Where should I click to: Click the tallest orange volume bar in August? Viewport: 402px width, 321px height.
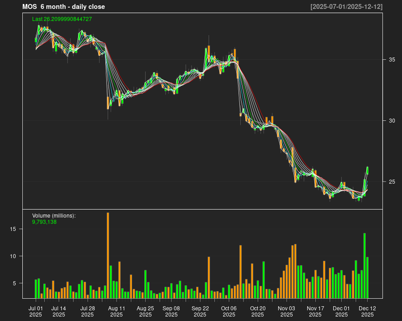click(x=108, y=255)
